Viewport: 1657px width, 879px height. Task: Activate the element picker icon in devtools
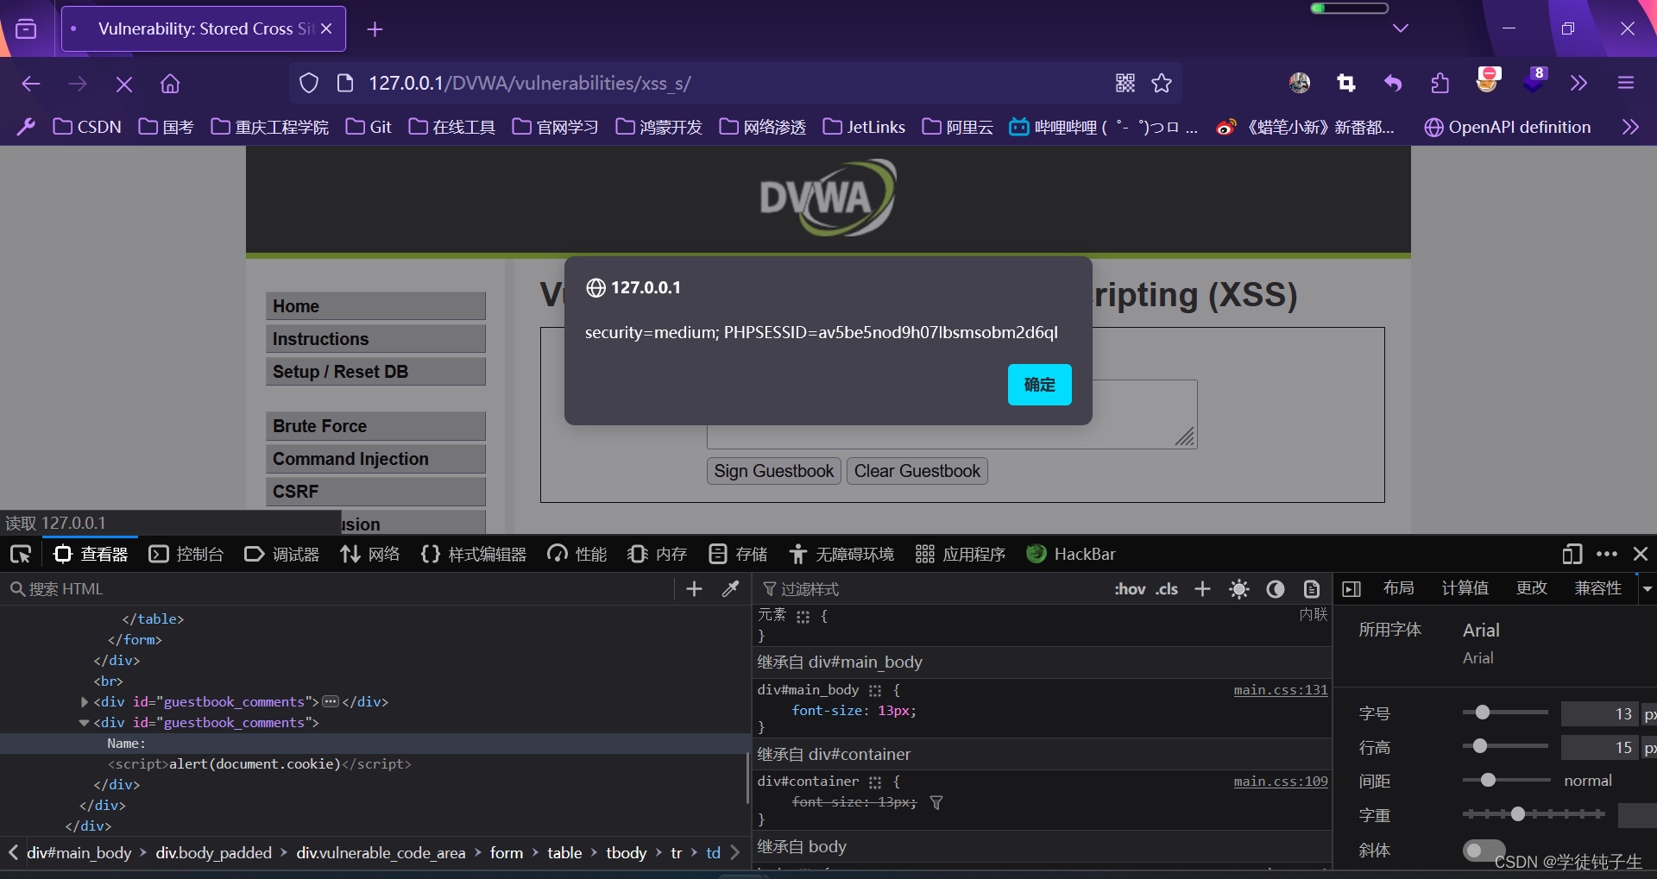tap(21, 554)
